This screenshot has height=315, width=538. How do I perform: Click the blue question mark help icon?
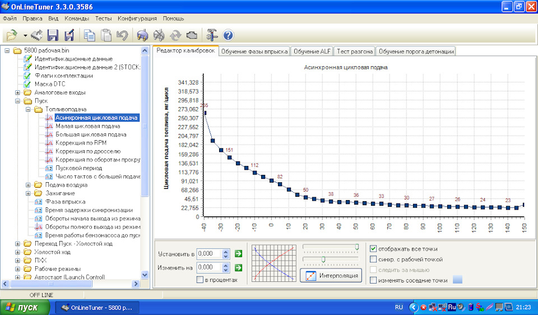228,35
